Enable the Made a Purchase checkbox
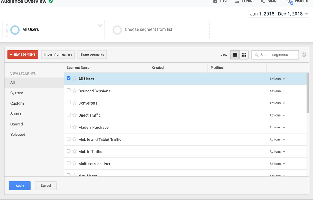 pyautogui.click(x=69, y=127)
